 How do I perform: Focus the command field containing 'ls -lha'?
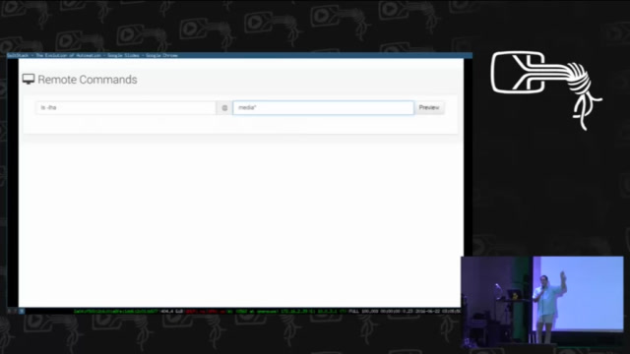(x=126, y=107)
